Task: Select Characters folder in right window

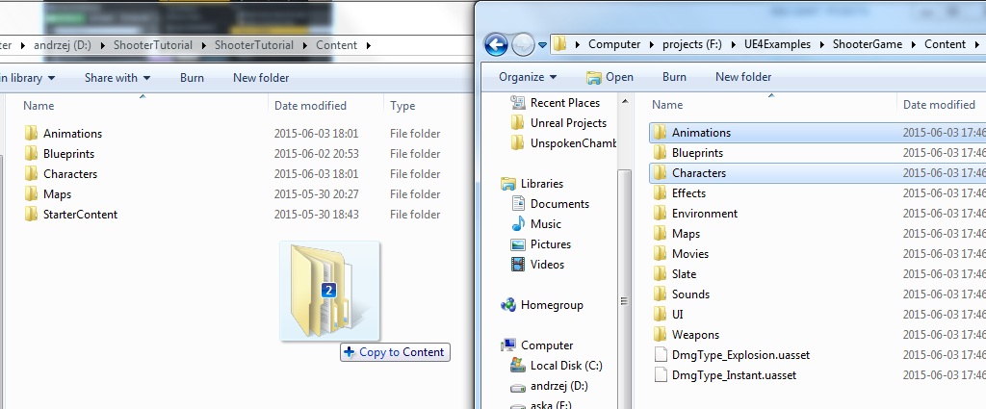Action: 817,173
